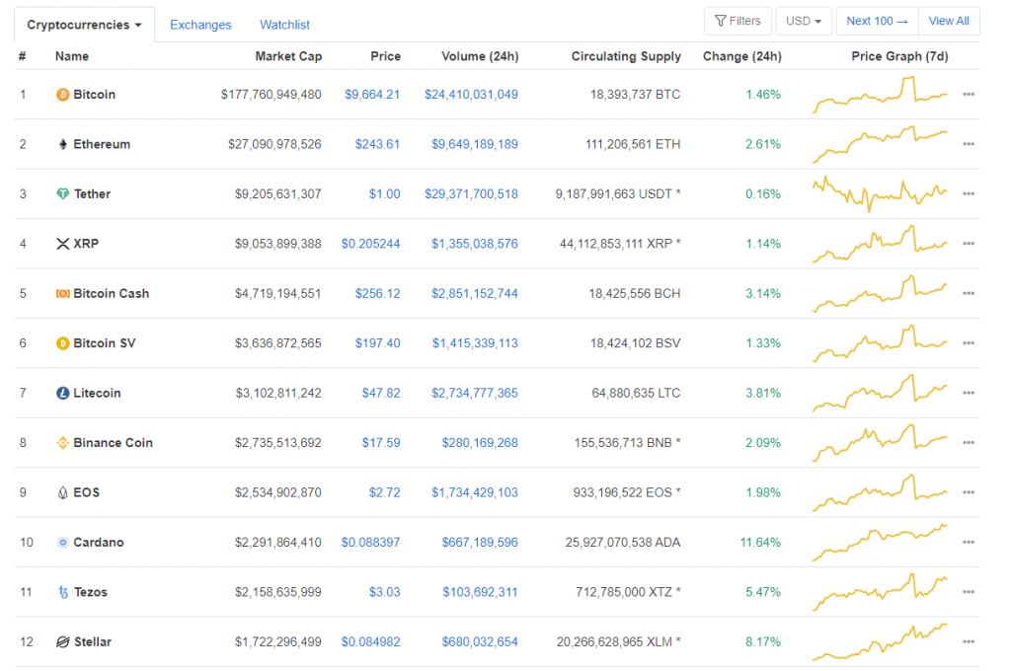Click the Ethereum diamond logo icon

pyautogui.click(x=62, y=144)
